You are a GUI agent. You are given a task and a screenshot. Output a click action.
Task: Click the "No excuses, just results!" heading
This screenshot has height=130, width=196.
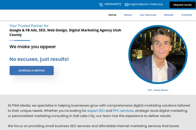coord(39,59)
